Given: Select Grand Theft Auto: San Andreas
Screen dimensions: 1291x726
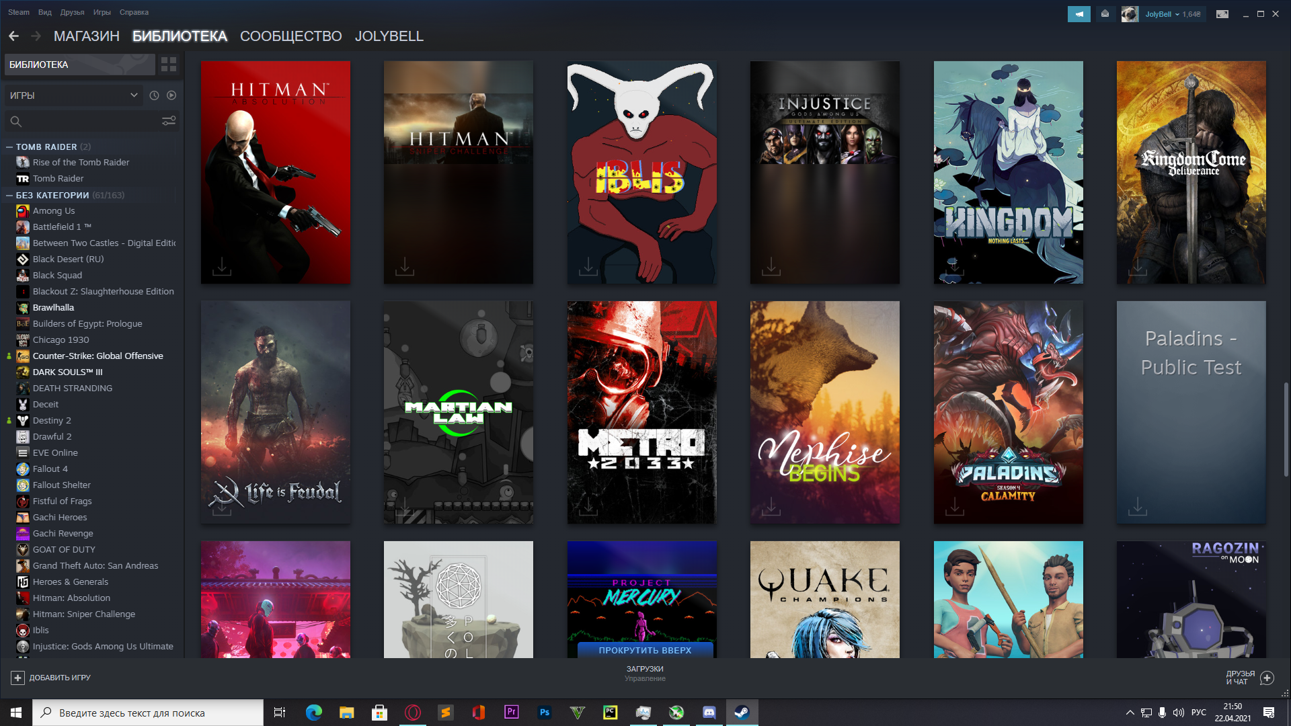Looking at the screenshot, I should (95, 566).
